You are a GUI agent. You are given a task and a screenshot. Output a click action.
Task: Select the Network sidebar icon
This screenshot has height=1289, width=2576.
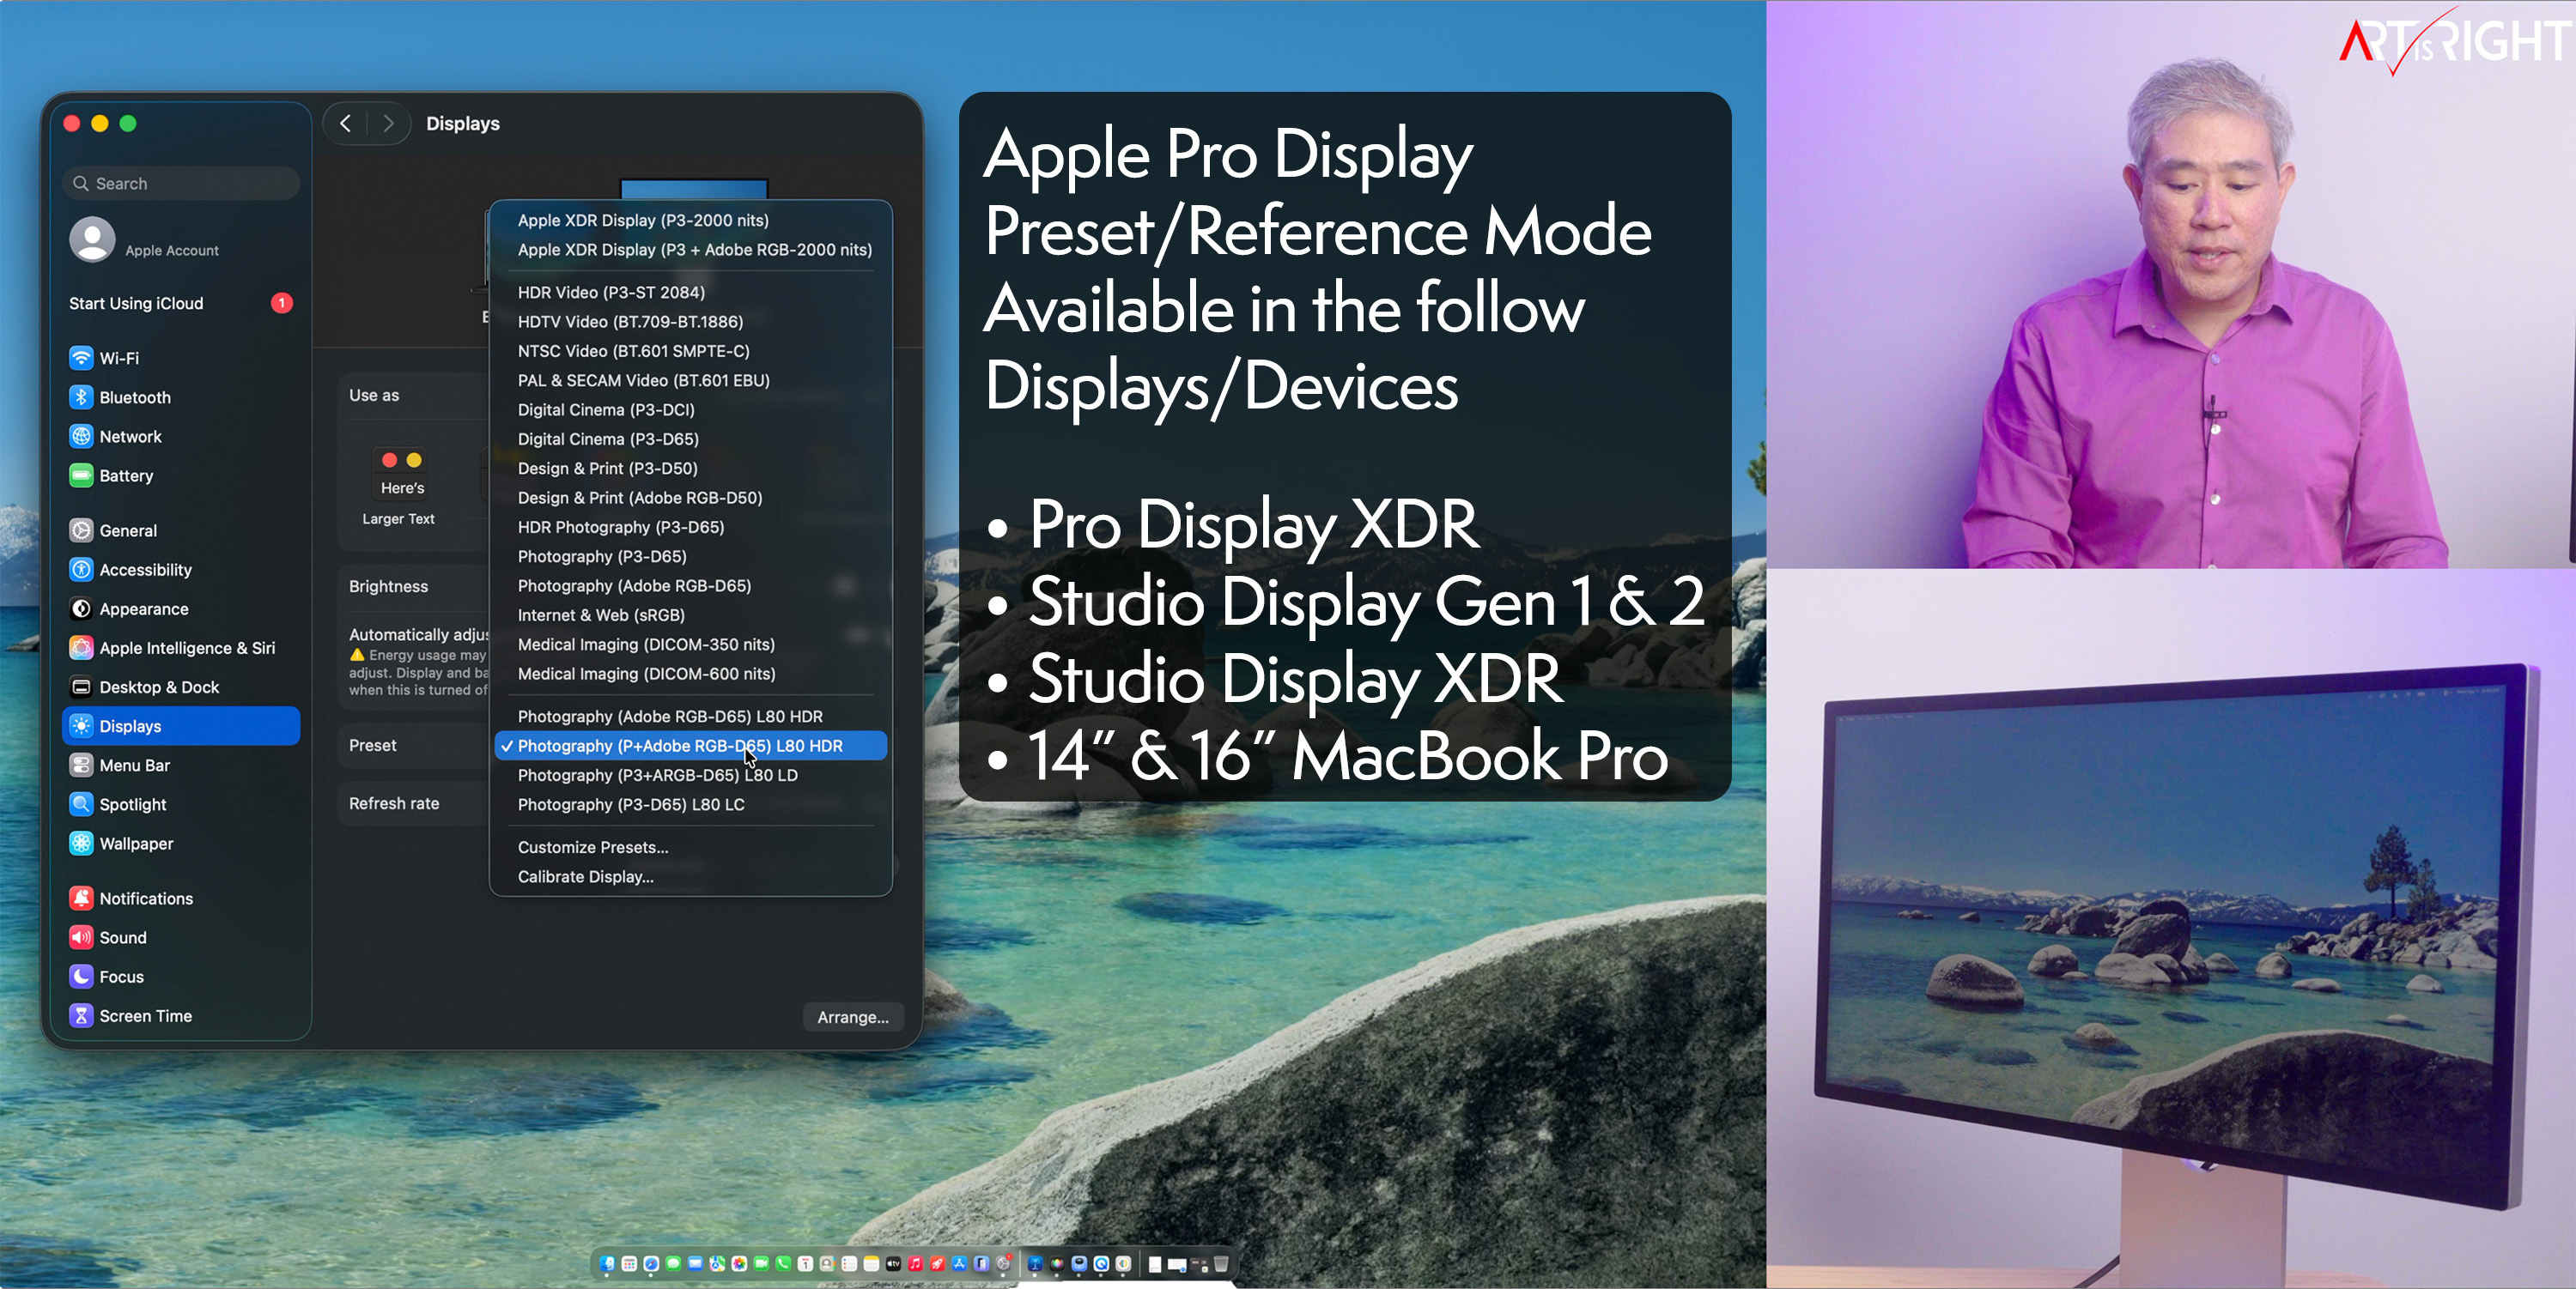pyautogui.click(x=81, y=437)
